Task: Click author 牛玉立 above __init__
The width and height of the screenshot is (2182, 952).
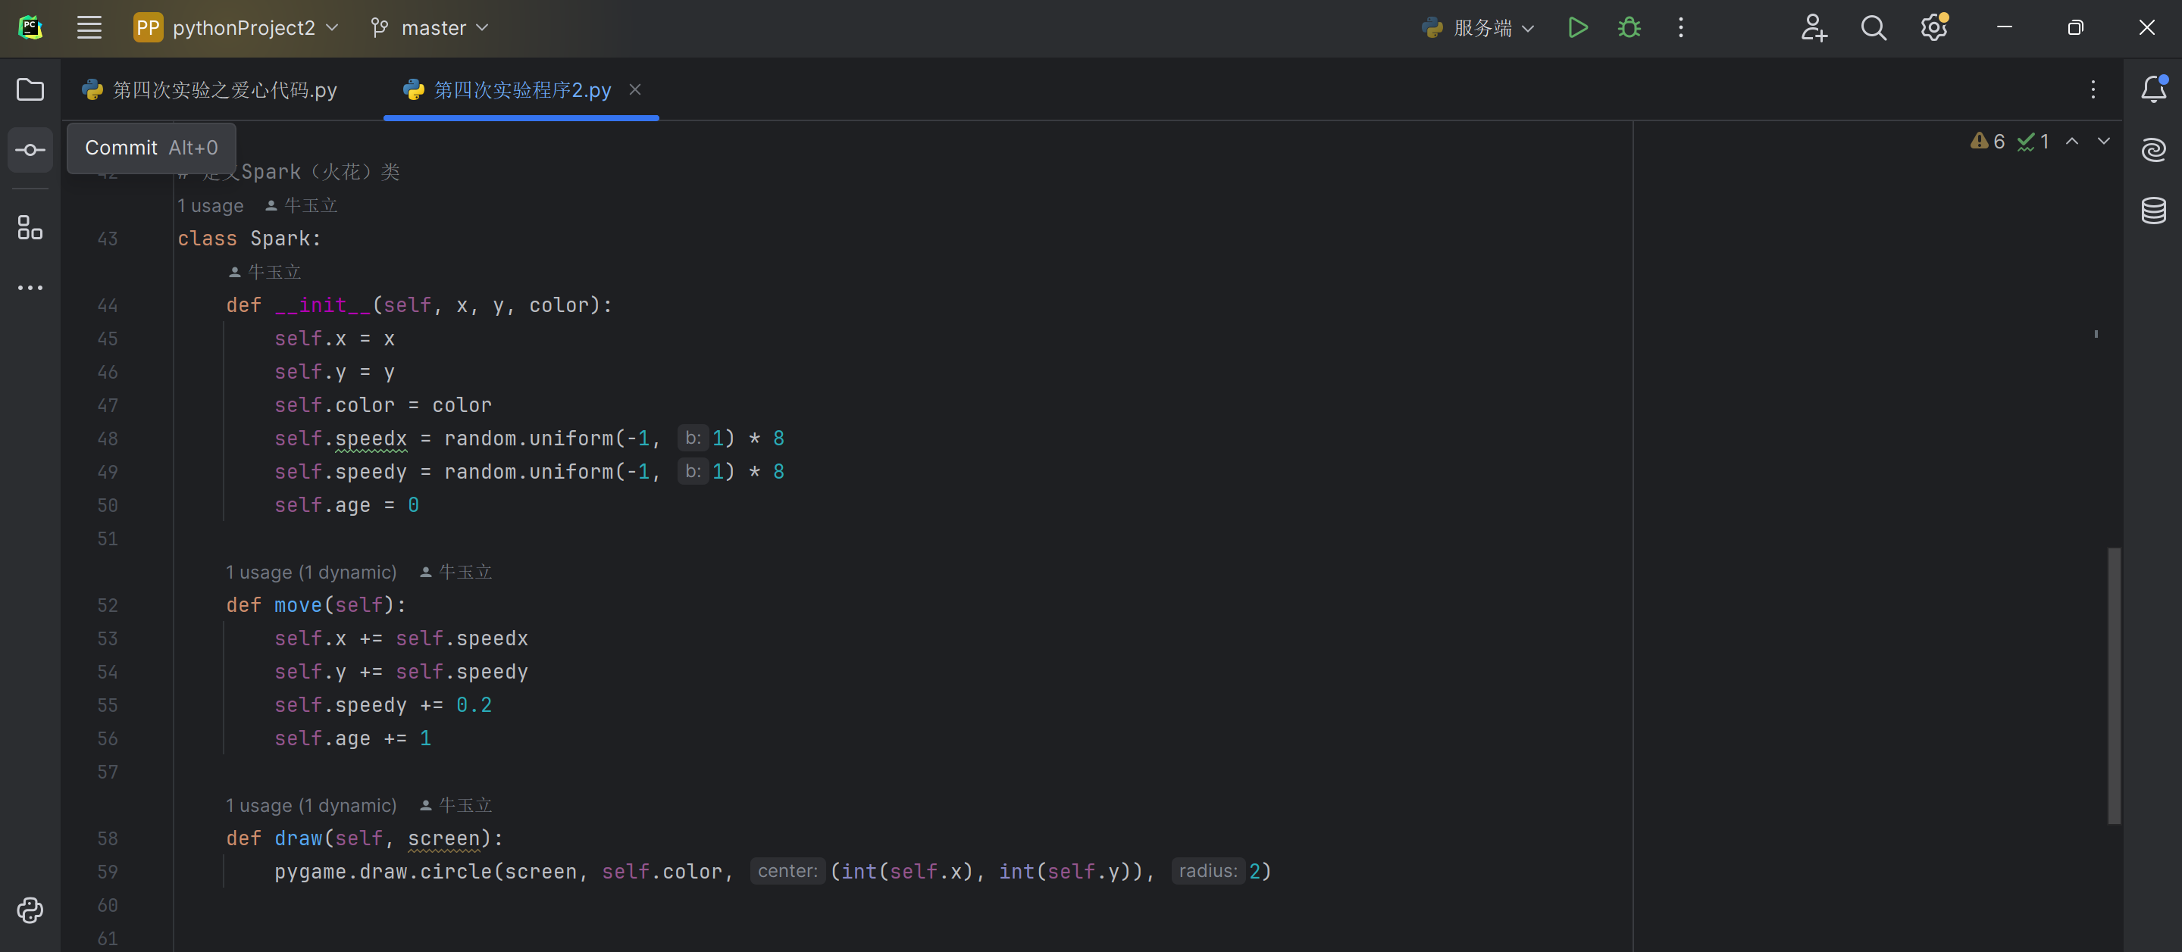Action: click(265, 272)
